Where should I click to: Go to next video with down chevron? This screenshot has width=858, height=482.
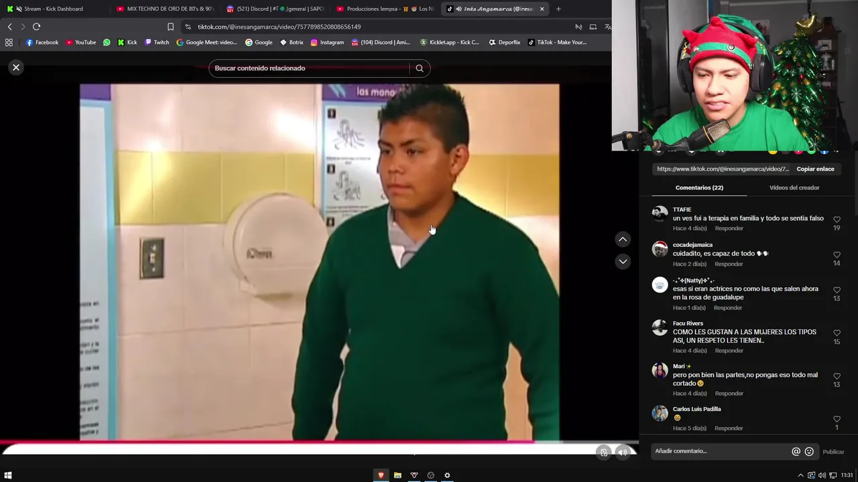[623, 262]
